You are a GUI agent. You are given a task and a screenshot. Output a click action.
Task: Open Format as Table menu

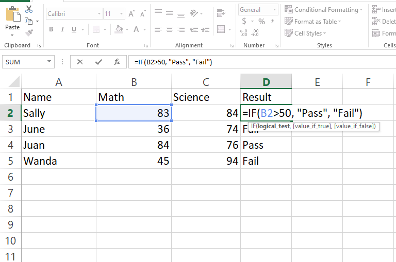(x=312, y=22)
